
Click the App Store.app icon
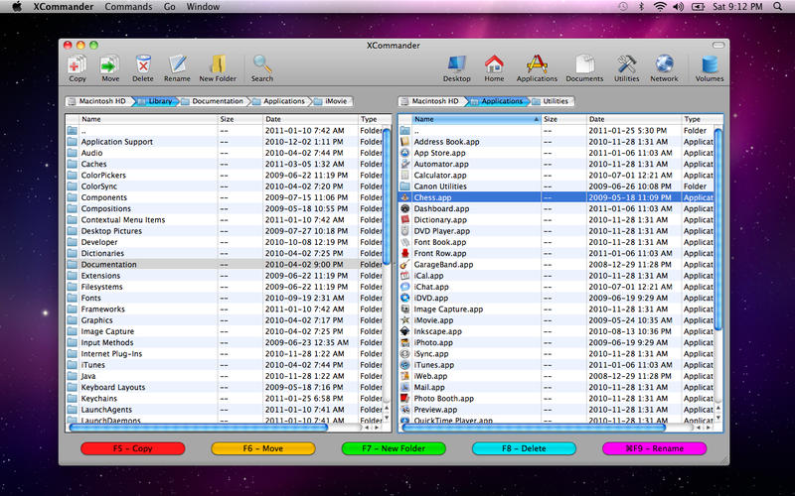point(404,153)
